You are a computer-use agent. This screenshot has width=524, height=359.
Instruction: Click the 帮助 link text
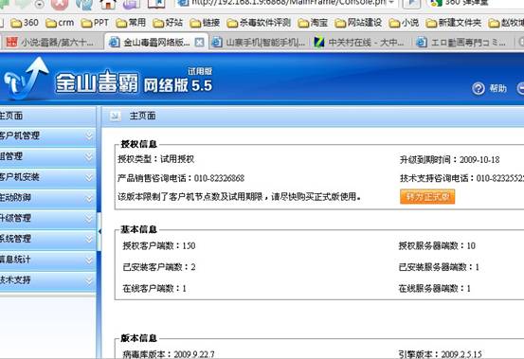(x=497, y=88)
